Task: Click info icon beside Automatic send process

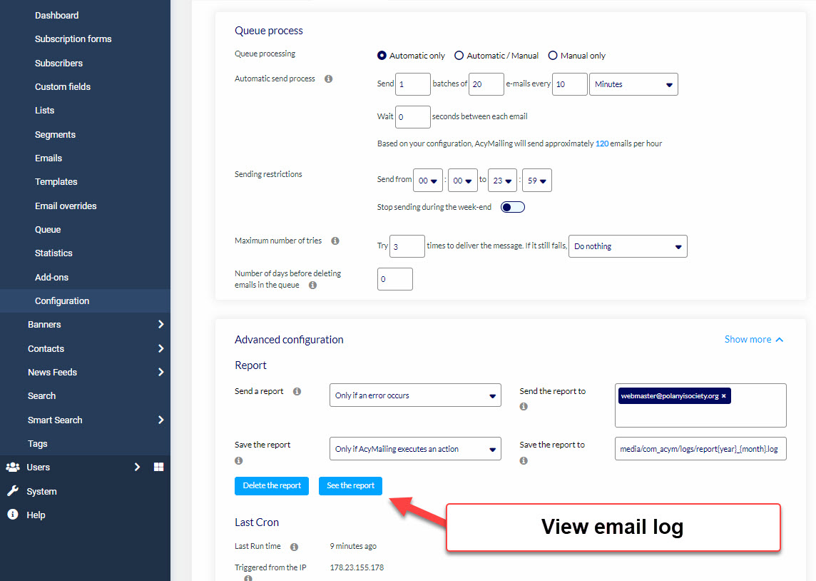Action: pyautogui.click(x=328, y=79)
